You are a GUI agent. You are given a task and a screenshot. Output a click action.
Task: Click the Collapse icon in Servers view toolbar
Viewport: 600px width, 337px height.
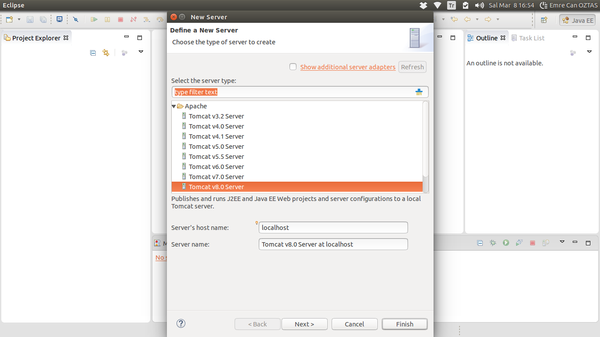click(x=480, y=243)
